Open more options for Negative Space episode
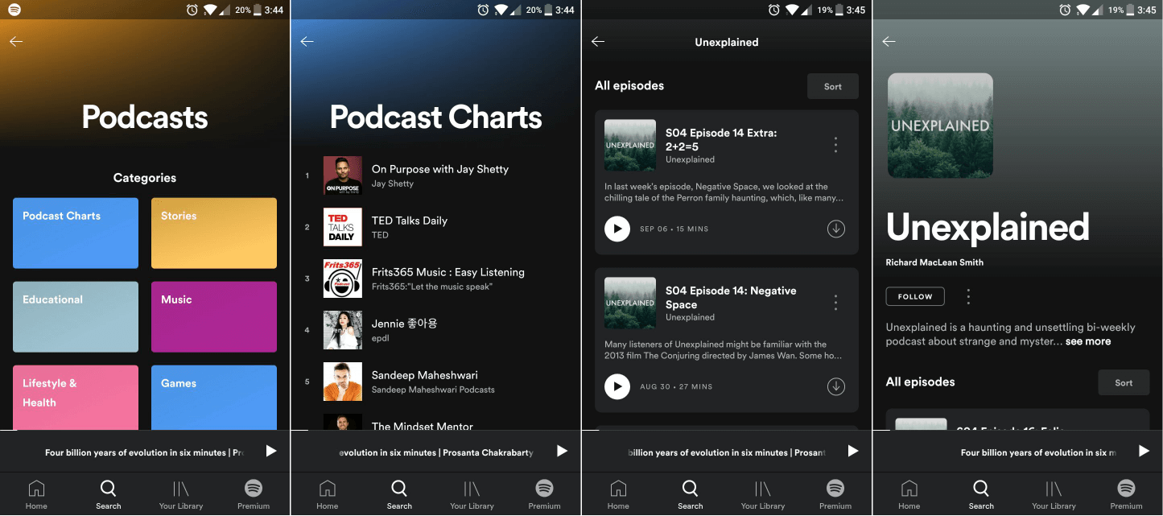The image size is (1163, 516). (835, 303)
